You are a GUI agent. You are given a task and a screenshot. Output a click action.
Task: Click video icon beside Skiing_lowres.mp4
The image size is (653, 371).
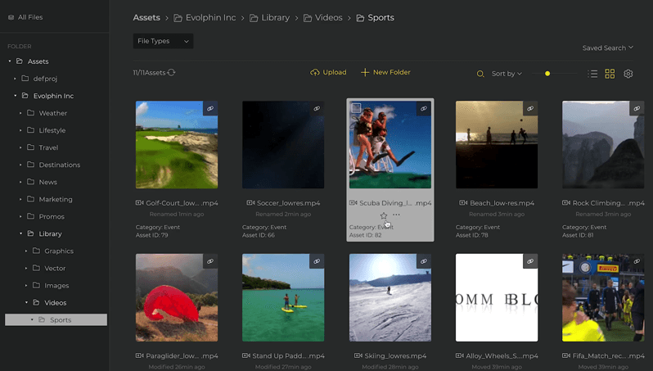[x=358, y=355]
